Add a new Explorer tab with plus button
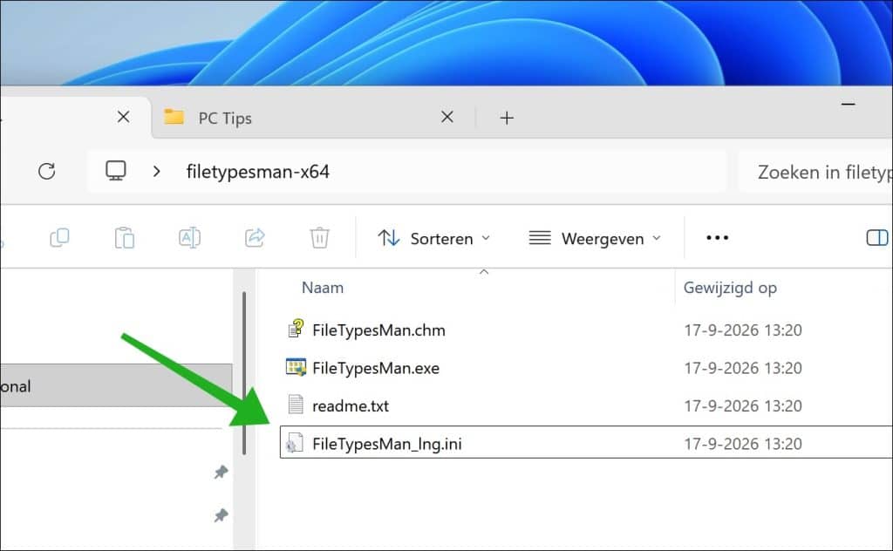 (x=507, y=118)
